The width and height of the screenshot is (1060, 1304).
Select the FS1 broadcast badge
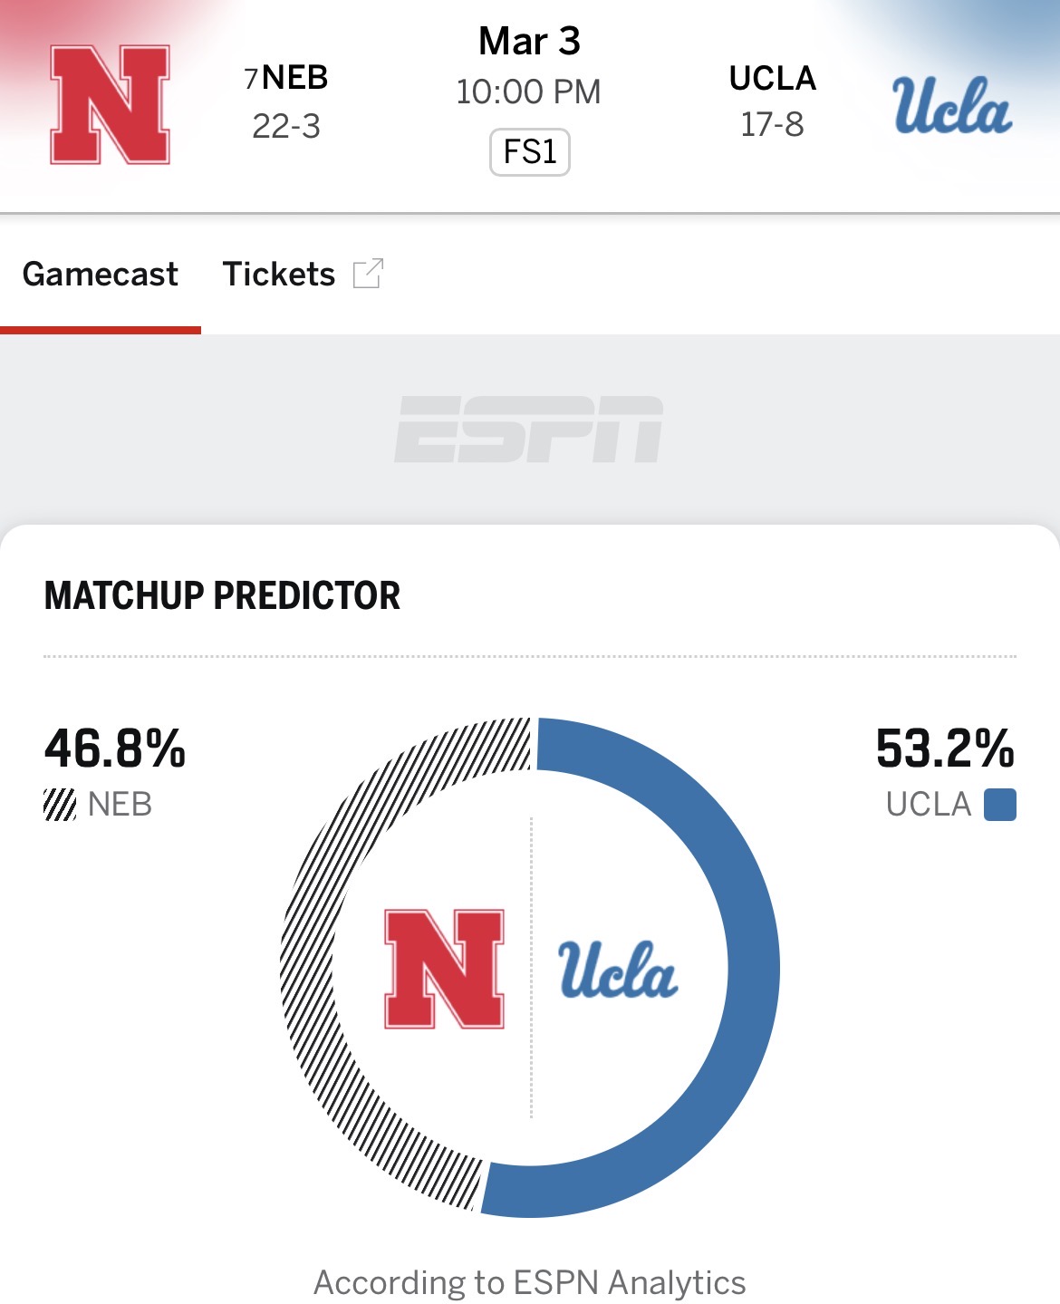tap(530, 151)
